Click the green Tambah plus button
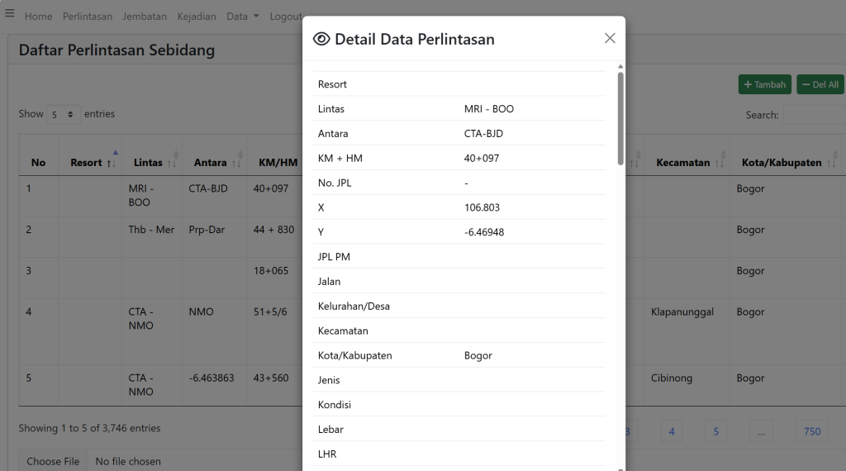This screenshot has height=471, width=846. [764, 84]
